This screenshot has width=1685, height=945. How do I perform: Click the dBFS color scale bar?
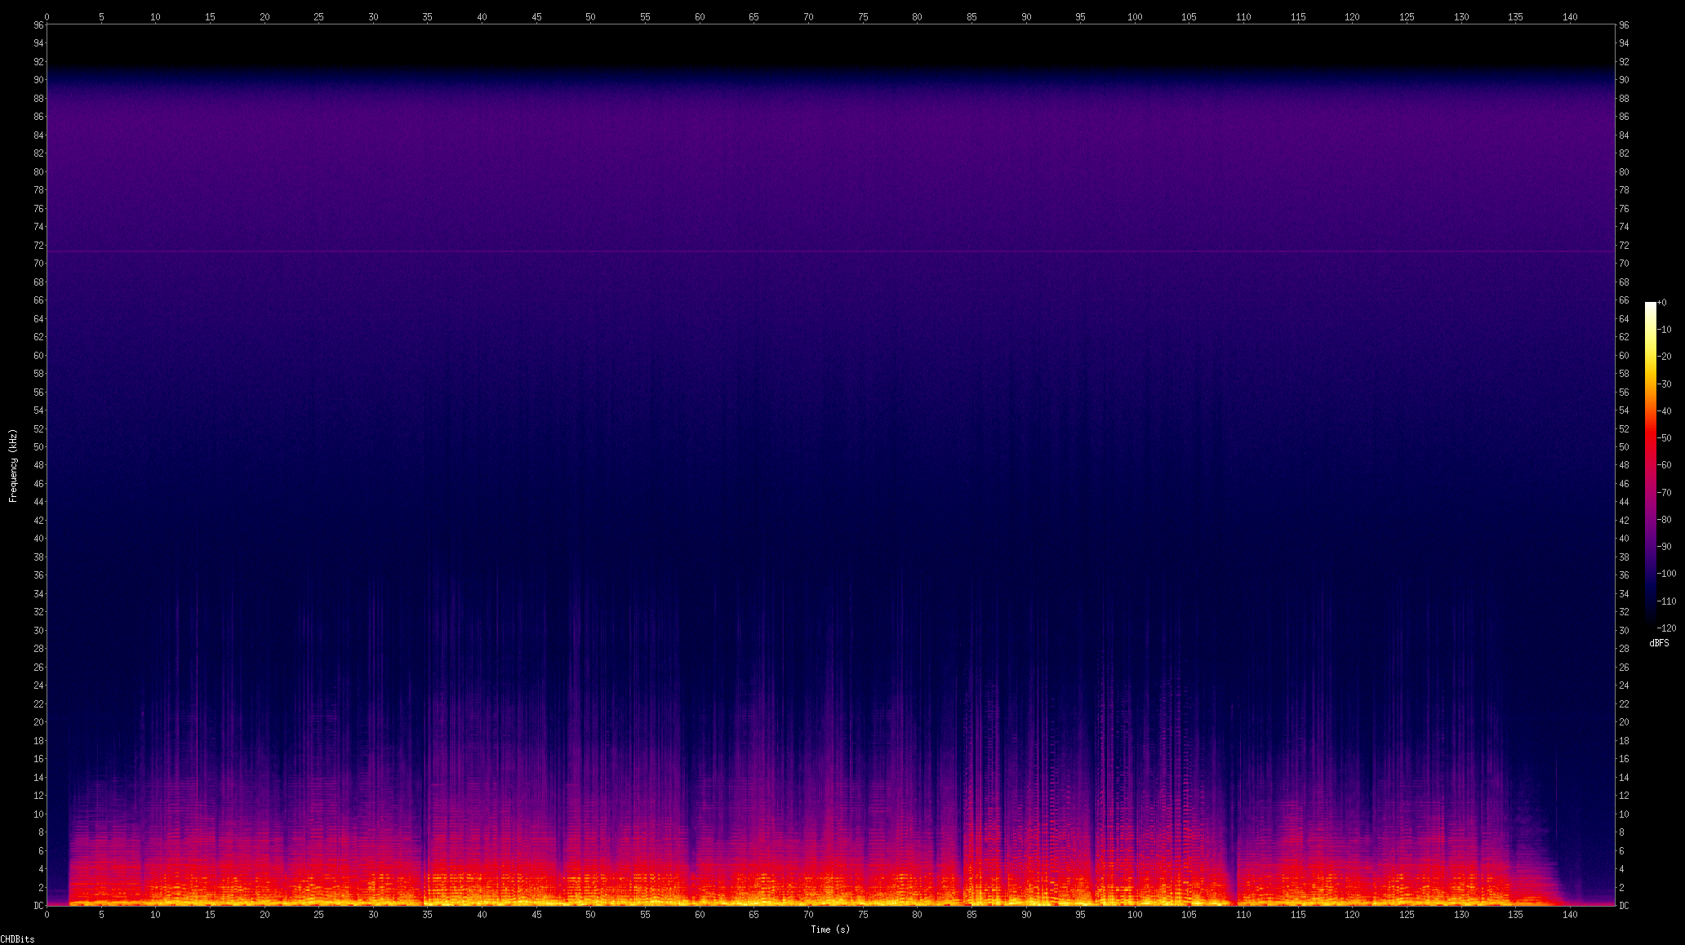(1650, 464)
